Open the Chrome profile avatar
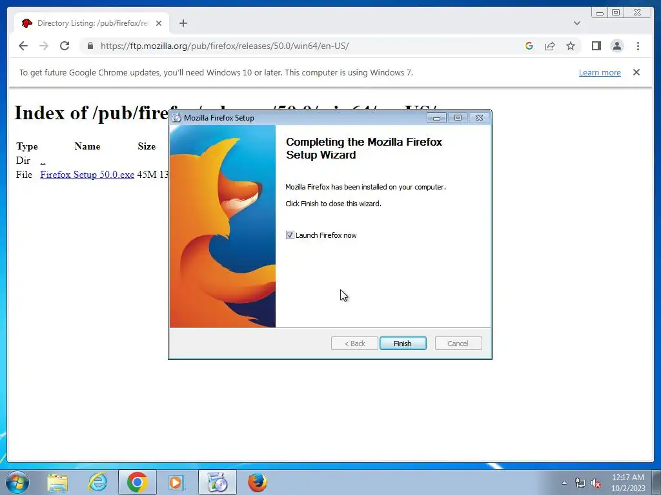 [x=616, y=46]
